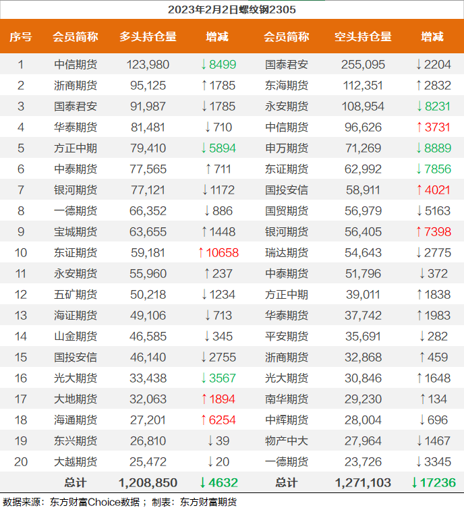Click the long total value 1,208,850
This screenshot has height=512, width=464.
[148, 483]
